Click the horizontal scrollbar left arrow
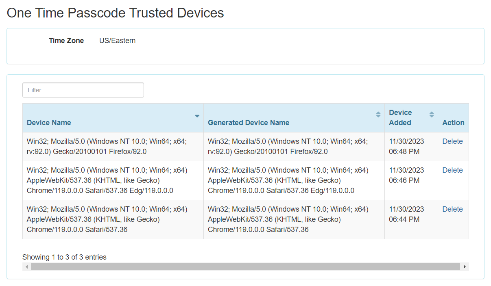 coord(26,267)
